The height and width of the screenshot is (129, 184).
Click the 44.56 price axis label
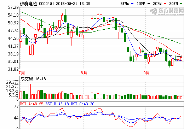[13, 39]
